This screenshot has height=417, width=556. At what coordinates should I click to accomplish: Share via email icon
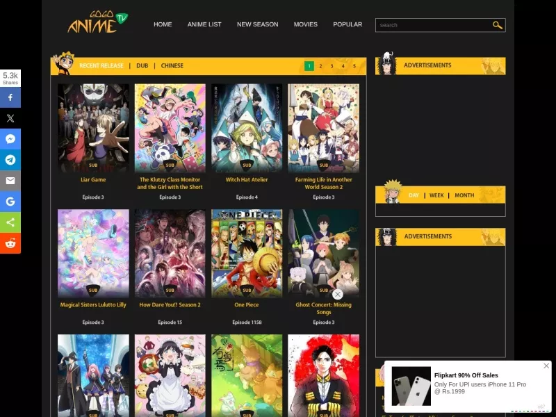10,181
